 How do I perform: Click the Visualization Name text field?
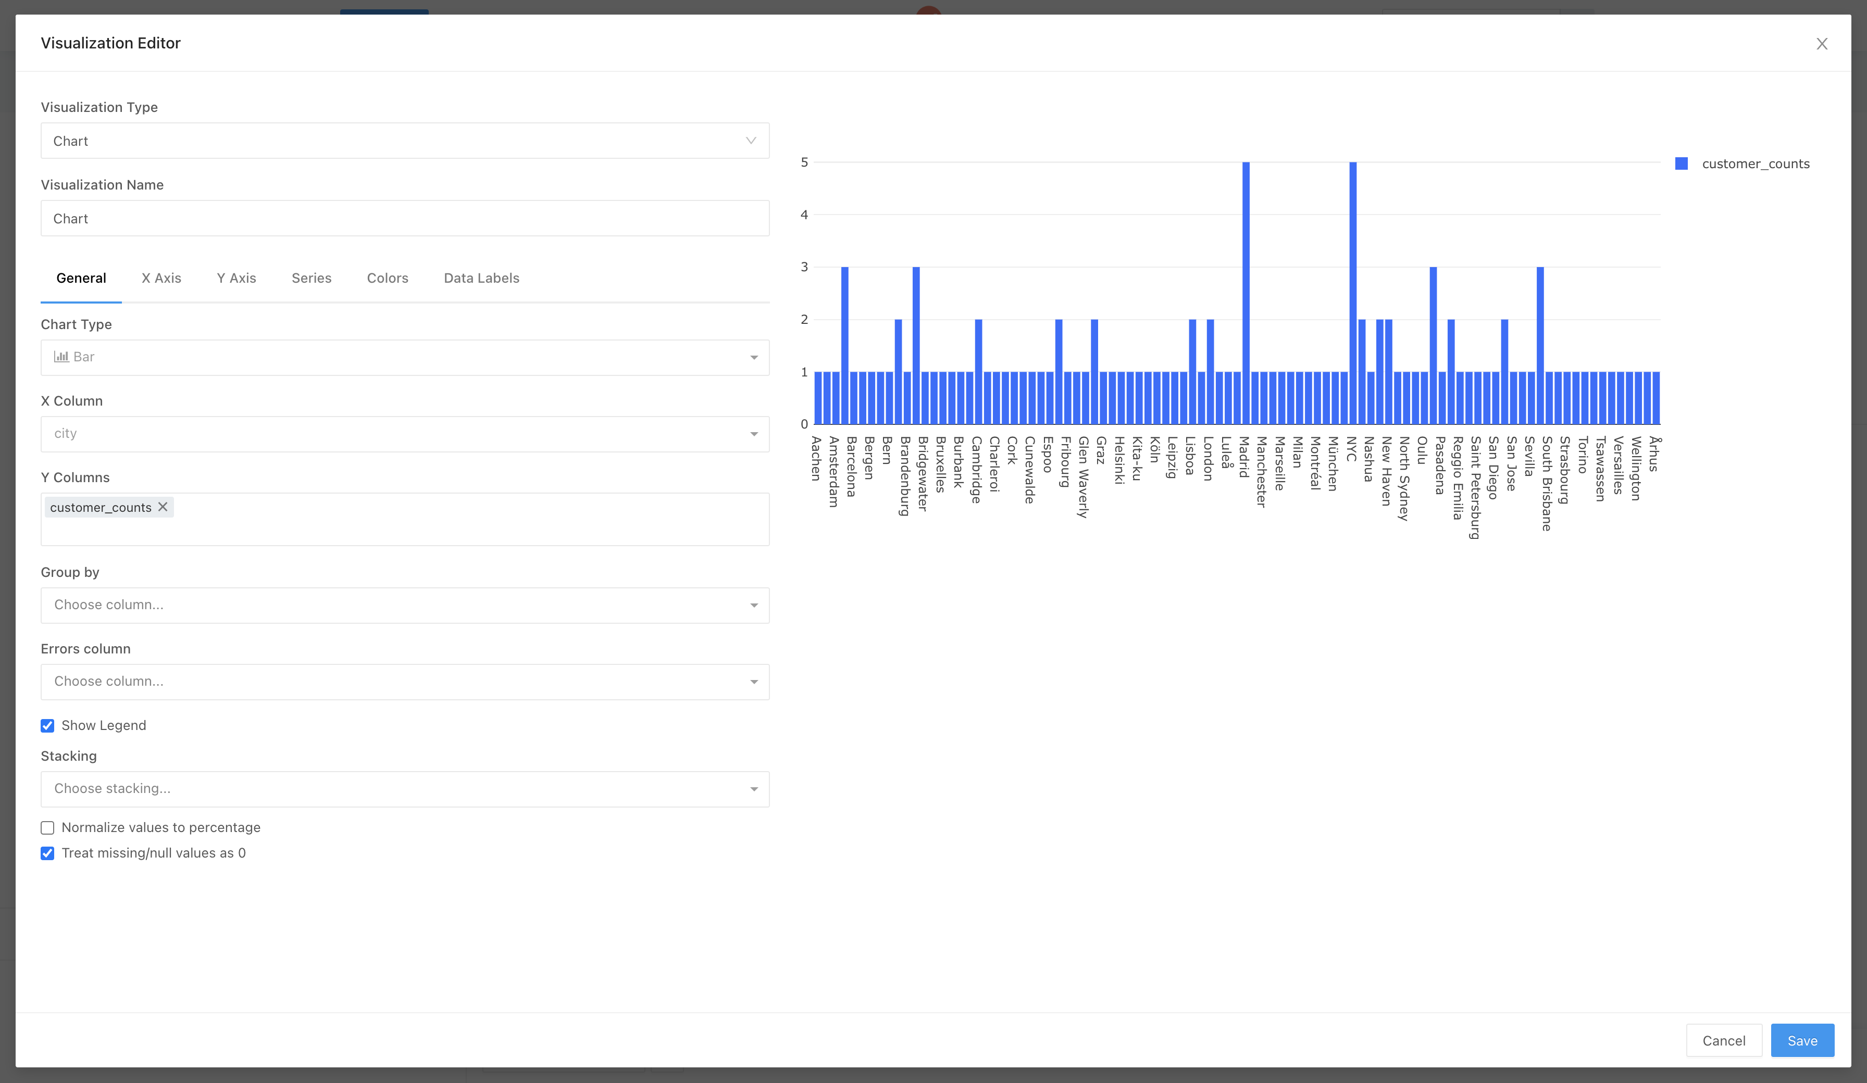click(405, 219)
